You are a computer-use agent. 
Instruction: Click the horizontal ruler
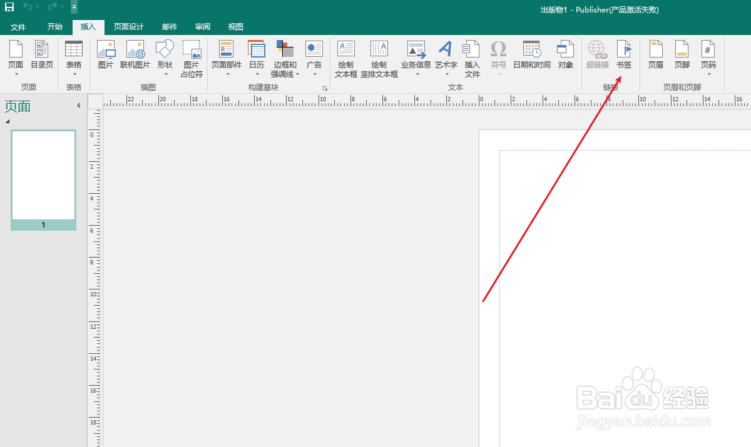427,101
